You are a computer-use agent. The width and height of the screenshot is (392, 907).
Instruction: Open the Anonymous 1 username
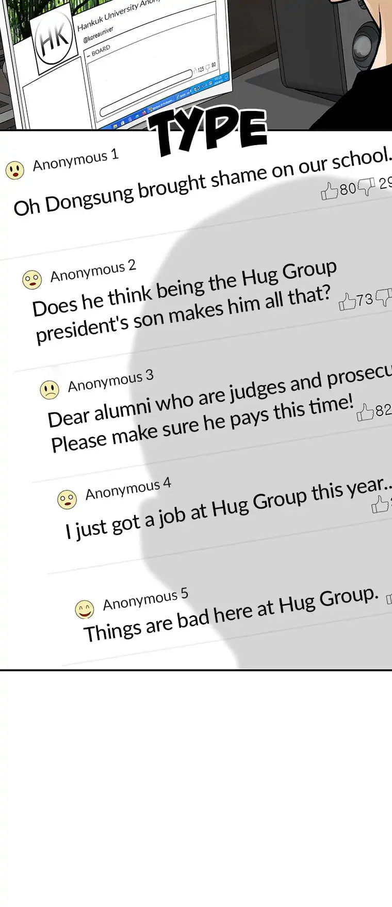point(76,160)
